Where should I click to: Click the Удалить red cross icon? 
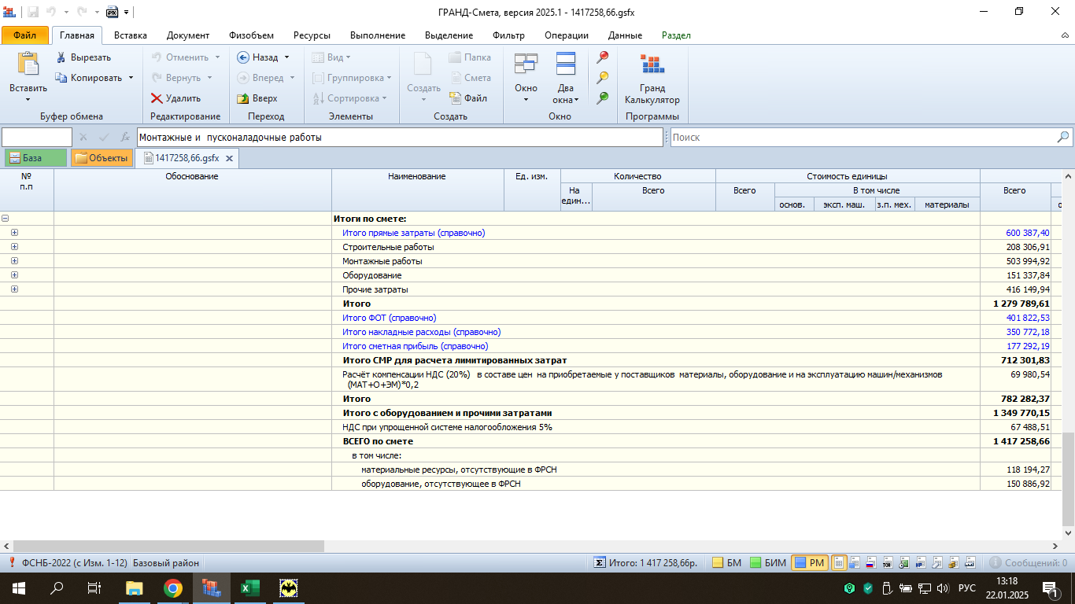157,98
